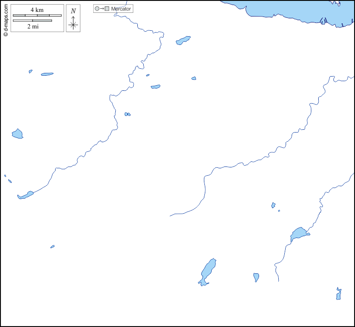Click the lake attached to the right river
The height and width of the screenshot is (327, 355).
pos(299,234)
